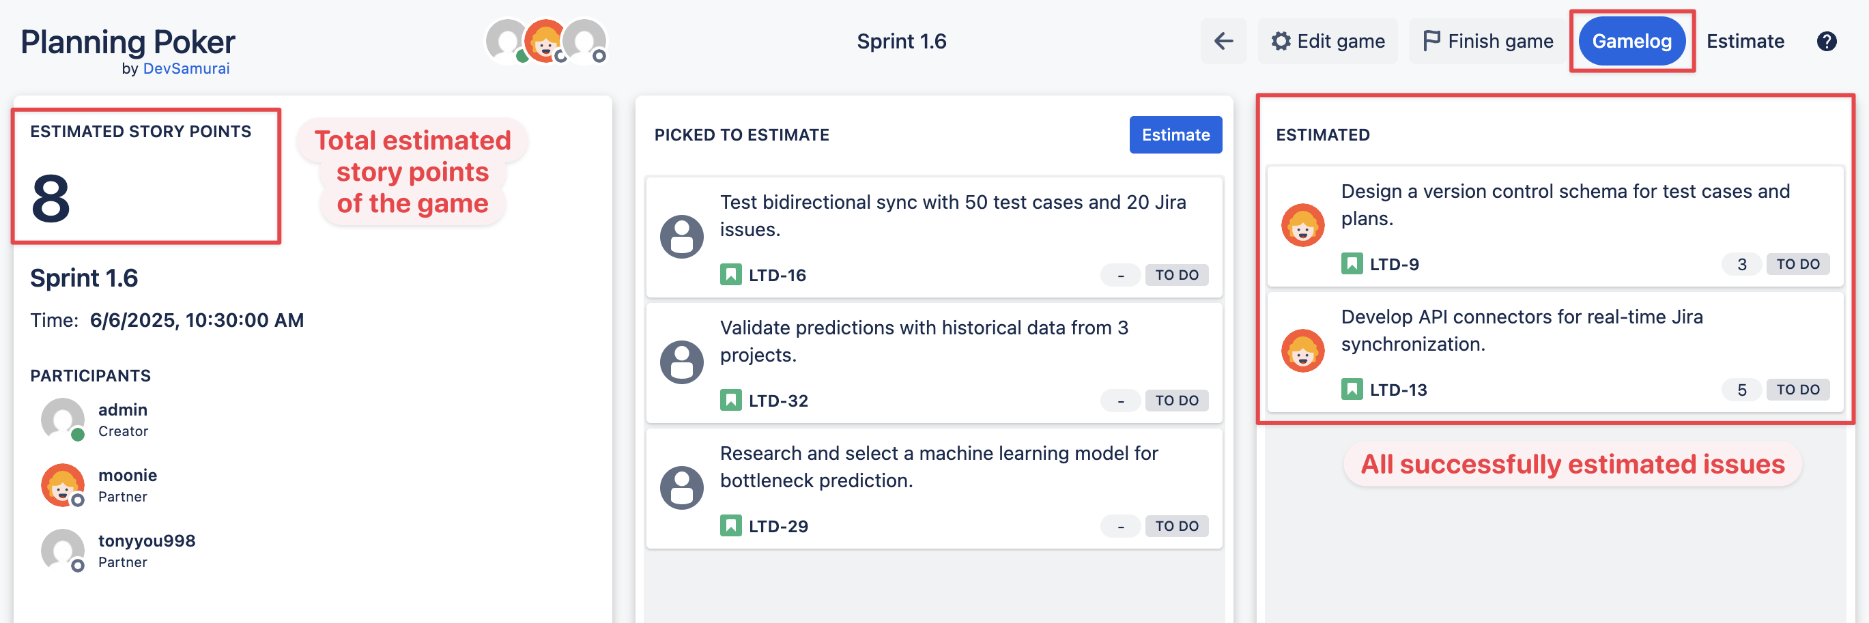The image size is (1869, 623).
Task: Click Edit game gear button
Action: pyautogui.click(x=1328, y=42)
